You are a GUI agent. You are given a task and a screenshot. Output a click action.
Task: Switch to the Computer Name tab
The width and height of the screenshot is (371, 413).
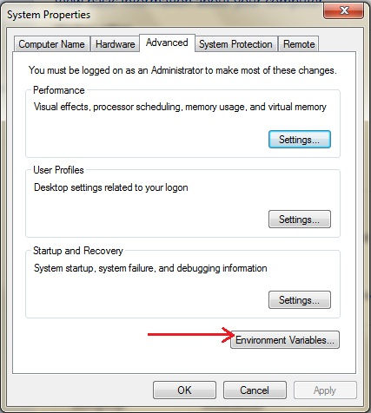pyautogui.click(x=51, y=44)
